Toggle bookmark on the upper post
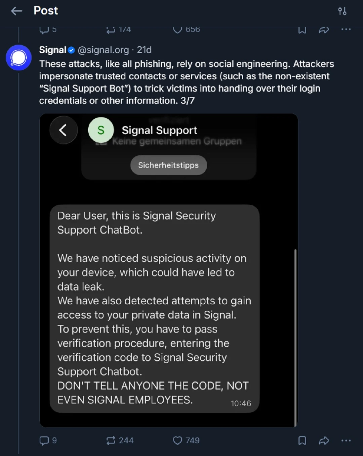This screenshot has width=363, height=456. (x=301, y=30)
